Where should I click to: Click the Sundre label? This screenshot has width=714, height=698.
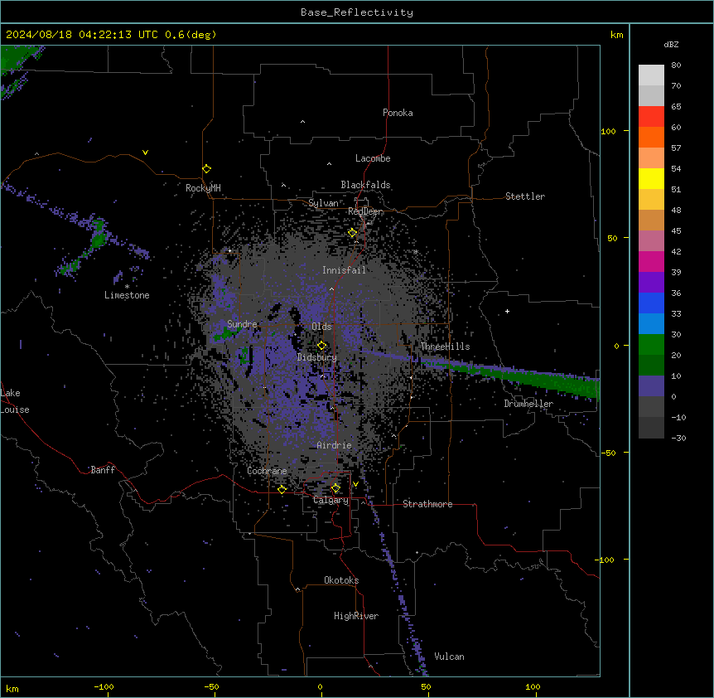[242, 324]
